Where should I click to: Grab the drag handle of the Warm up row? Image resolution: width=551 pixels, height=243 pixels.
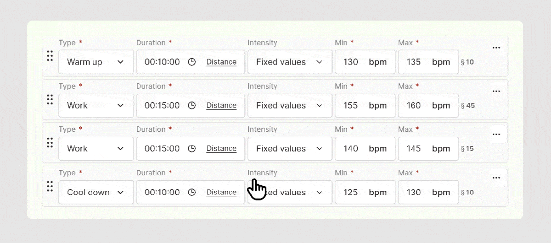click(50, 56)
